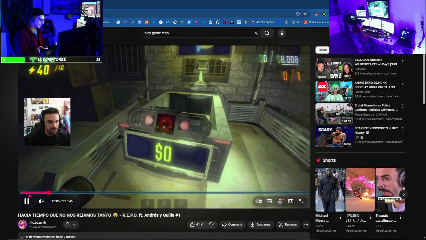426x240 pixels.
Task: Open IlloJuan channel avatar
Action: [x=22, y=225]
